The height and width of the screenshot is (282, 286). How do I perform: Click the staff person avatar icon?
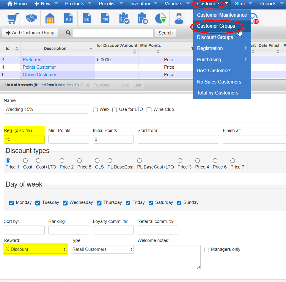179,18
